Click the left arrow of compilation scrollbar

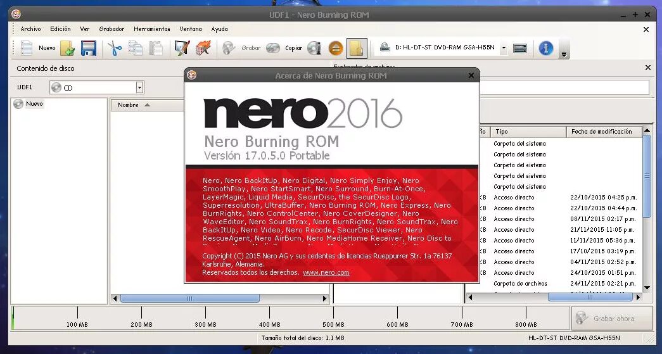click(x=115, y=298)
